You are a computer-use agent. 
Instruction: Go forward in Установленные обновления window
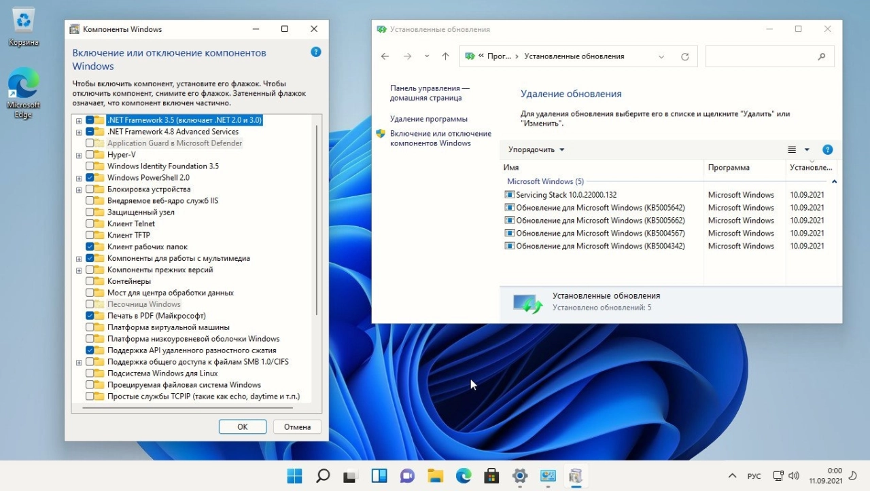click(408, 56)
